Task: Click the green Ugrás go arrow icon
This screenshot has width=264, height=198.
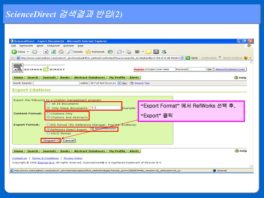Action: tap(188, 58)
